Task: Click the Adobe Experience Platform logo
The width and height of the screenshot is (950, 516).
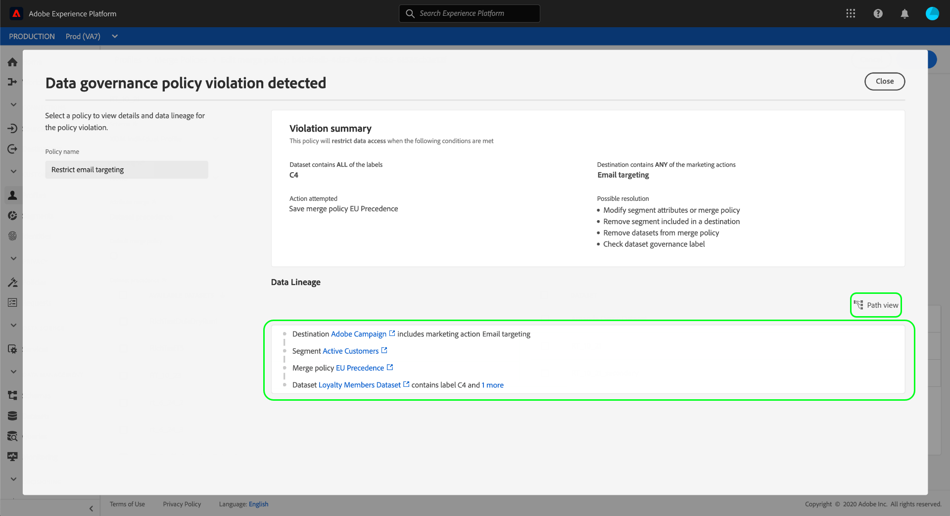Action: coord(16,13)
